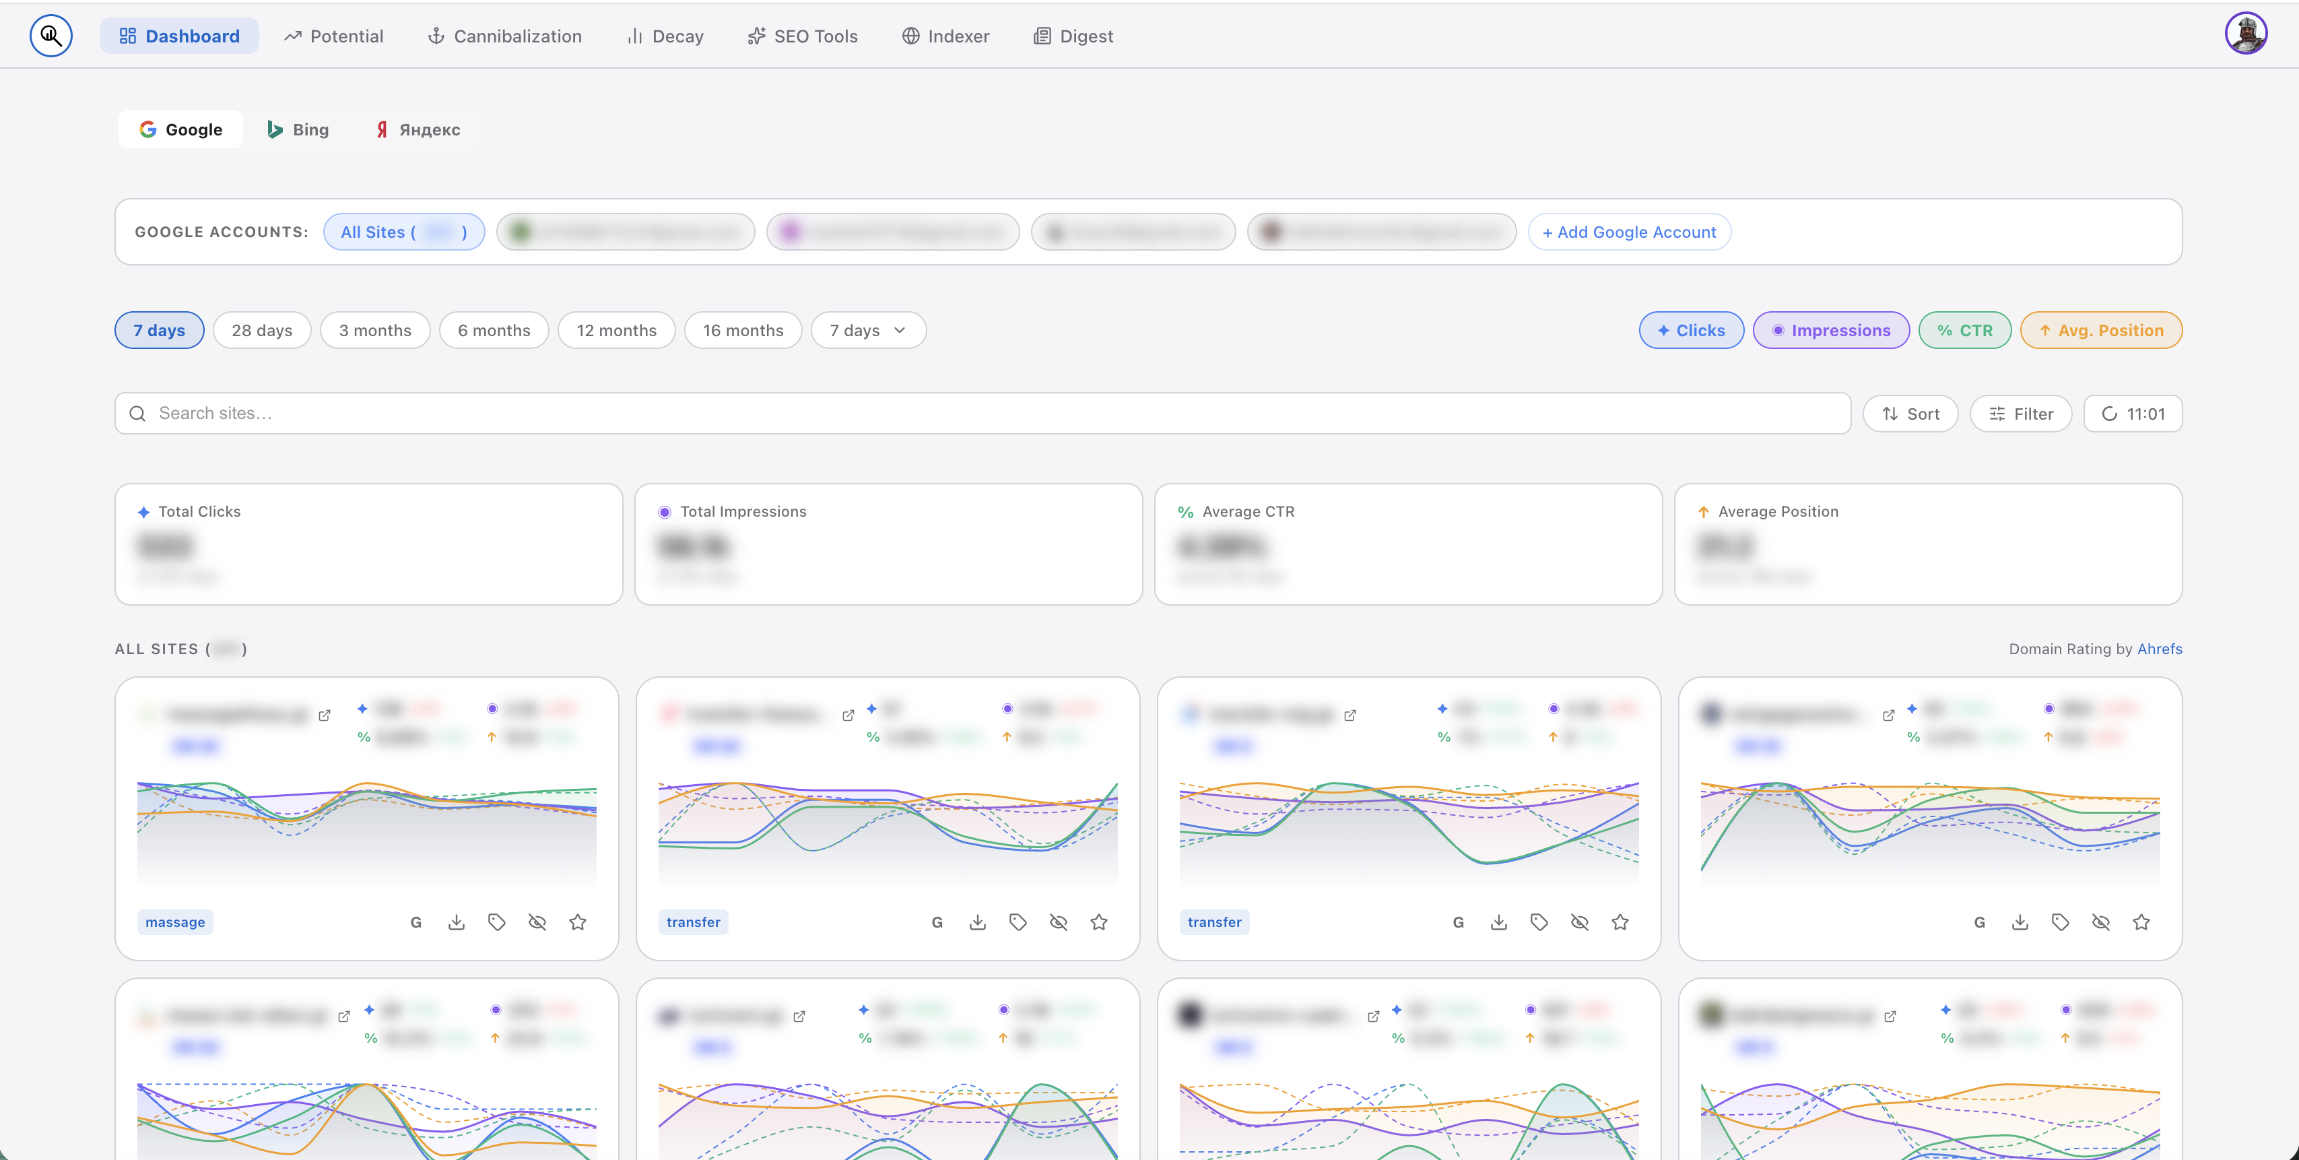Switch to the Яндекс search engine tab
This screenshot has height=1160, width=2299.
pos(418,129)
